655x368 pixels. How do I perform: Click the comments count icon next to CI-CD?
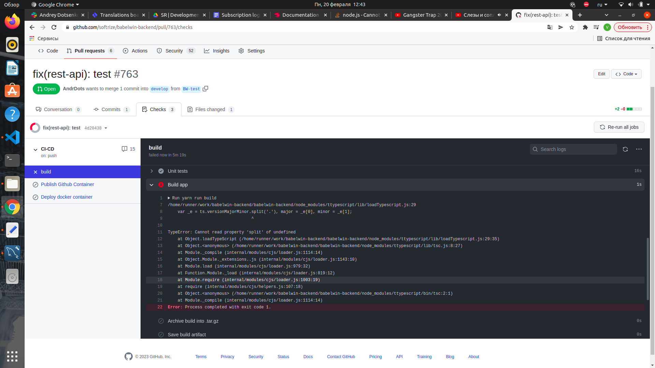[124, 149]
